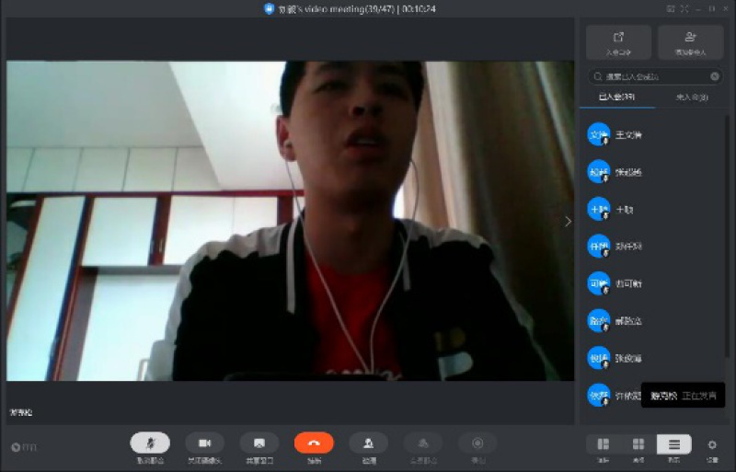Click the shield security icon in title

[x=269, y=8]
